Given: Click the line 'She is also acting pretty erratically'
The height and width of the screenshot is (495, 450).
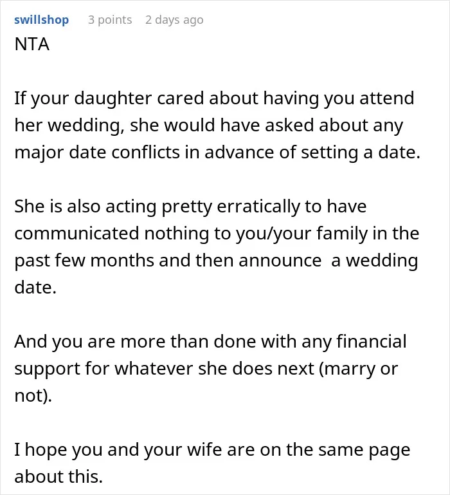Looking at the screenshot, I should tap(190, 207).
